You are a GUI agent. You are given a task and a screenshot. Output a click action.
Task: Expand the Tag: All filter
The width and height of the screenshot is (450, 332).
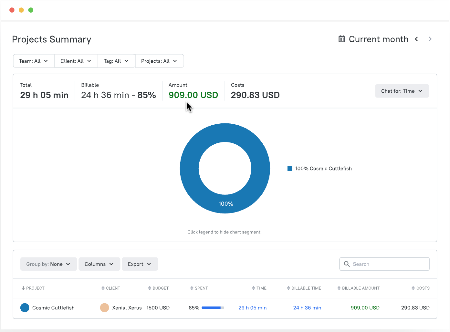[x=116, y=61]
